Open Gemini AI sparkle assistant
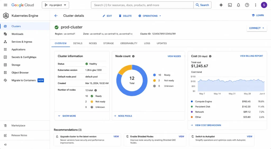 (x=221, y=5)
